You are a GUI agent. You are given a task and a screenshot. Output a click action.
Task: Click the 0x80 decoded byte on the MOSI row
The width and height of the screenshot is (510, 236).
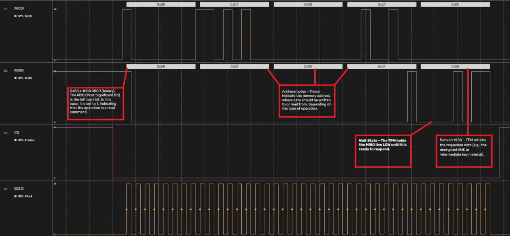click(160, 4)
